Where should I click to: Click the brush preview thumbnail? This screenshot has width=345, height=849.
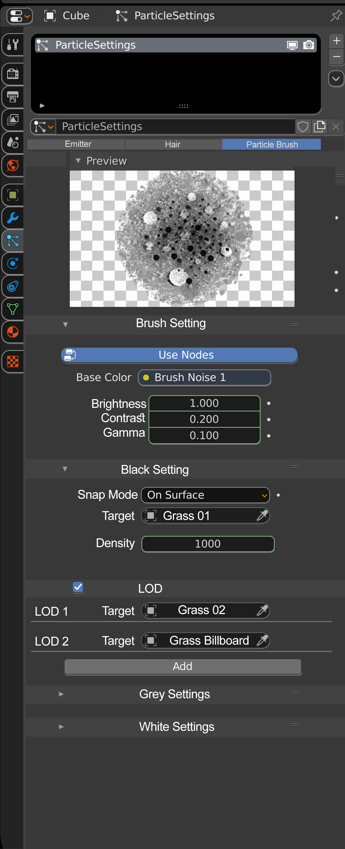[182, 239]
